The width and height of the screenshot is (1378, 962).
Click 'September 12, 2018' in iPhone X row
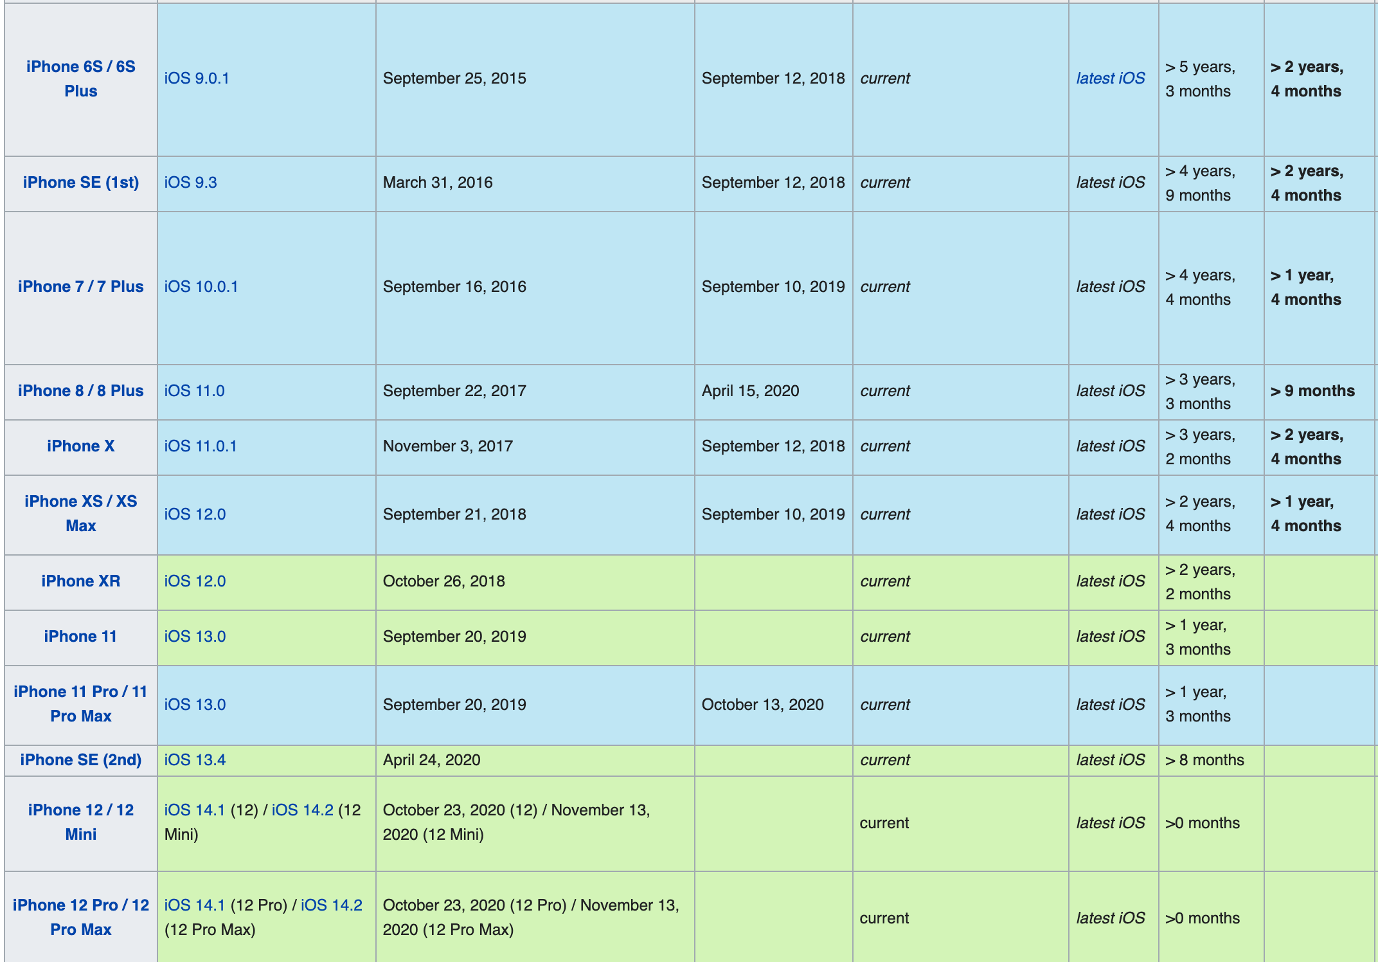click(x=773, y=446)
